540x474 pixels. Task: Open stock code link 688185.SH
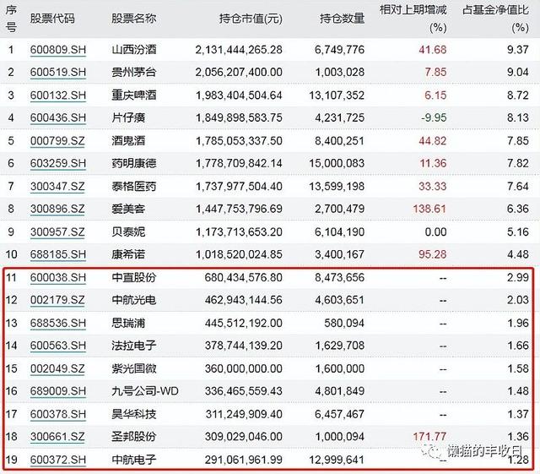pyautogui.click(x=58, y=254)
